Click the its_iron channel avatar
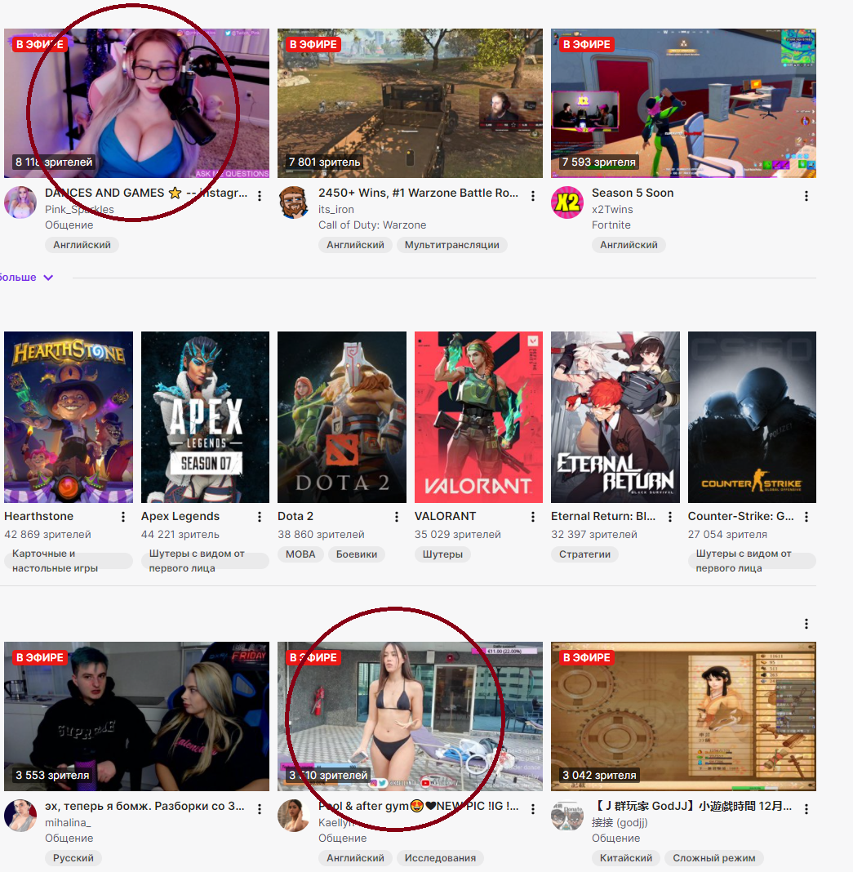 click(x=294, y=202)
